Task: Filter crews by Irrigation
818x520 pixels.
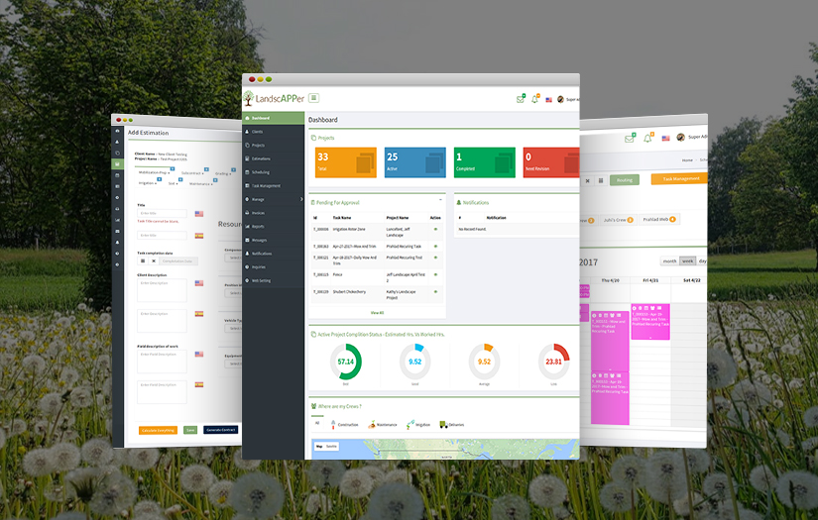Action: coord(418,425)
